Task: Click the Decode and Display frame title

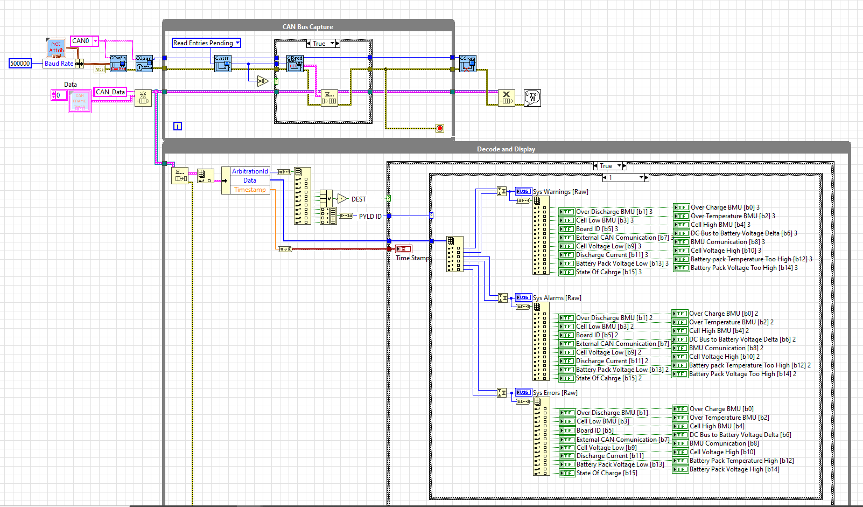Action: click(x=506, y=149)
